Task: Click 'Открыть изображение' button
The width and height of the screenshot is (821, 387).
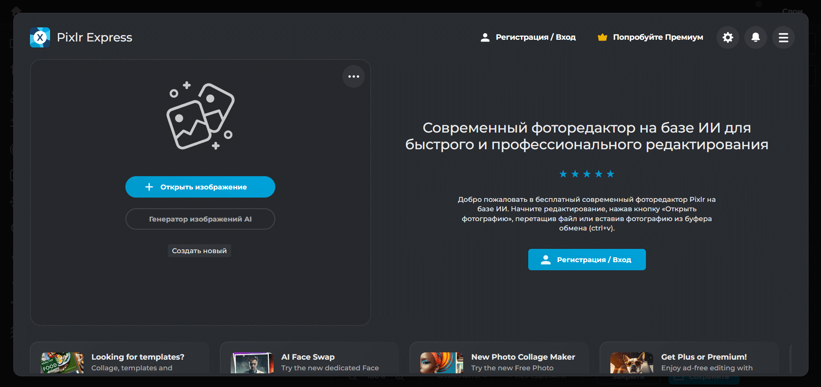Action: tap(200, 187)
